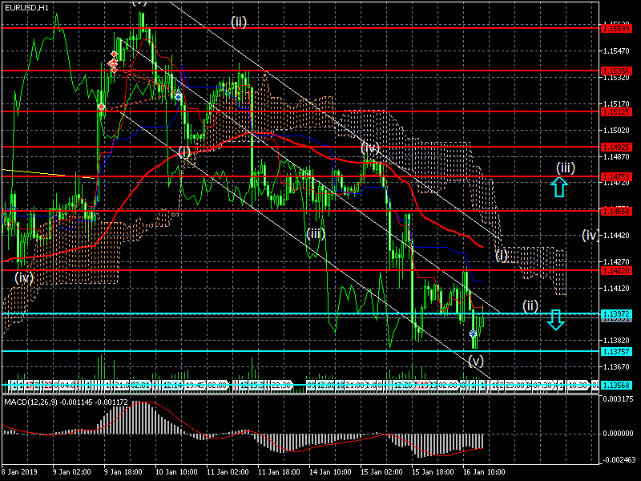Viewport: 641px width, 481px height.
Task: Select the MACD scale value 0.000000
Action: (618, 434)
